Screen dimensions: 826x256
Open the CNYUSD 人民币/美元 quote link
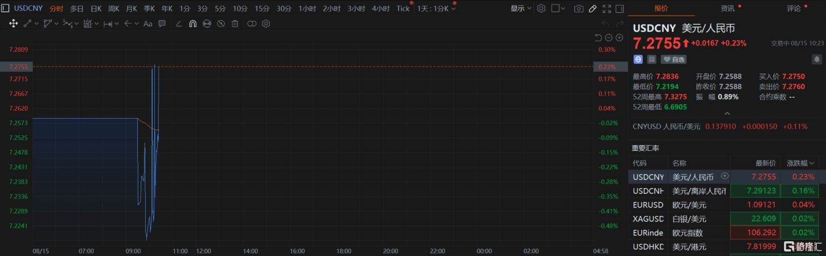(x=666, y=127)
